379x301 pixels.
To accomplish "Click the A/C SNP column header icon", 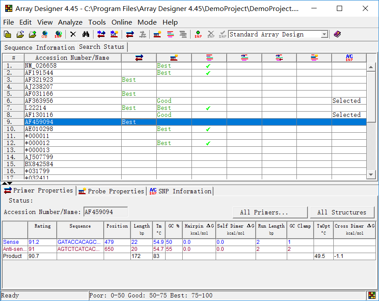I will click(349, 58).
